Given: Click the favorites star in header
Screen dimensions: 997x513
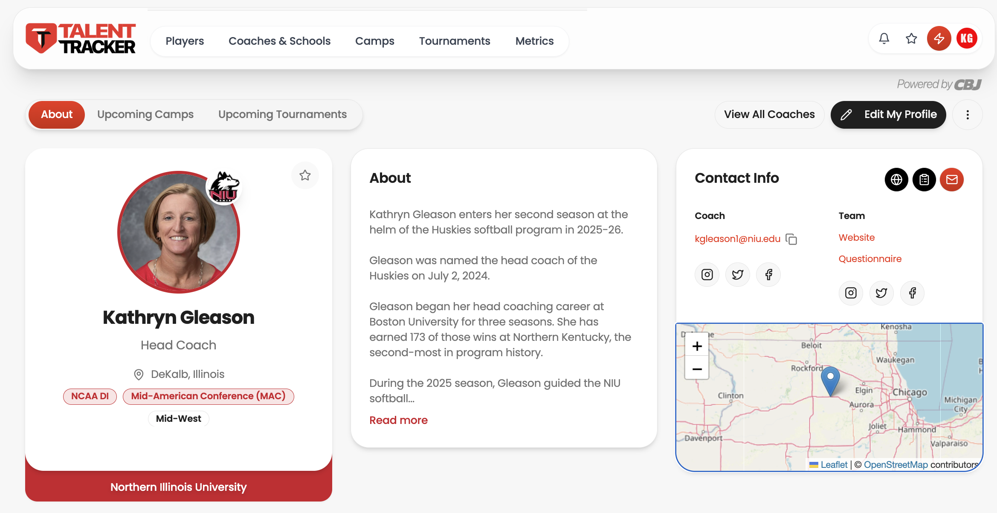Looking at the screenshot, I should coord(911,39).
